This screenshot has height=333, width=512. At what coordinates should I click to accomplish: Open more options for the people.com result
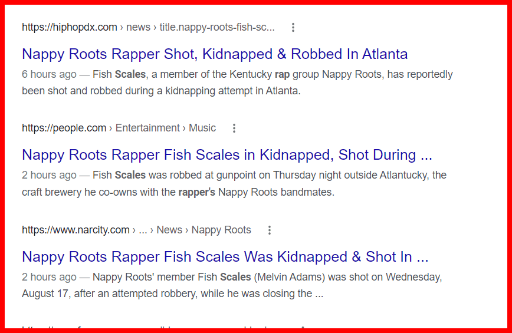pyautogui.click(x=234, y=128)
